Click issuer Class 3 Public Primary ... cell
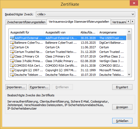 point(61,61)
